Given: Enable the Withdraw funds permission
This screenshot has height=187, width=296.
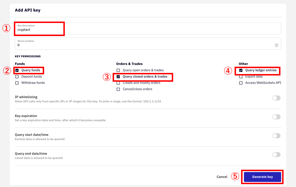Looking at the screenshot, I should 17,83.
